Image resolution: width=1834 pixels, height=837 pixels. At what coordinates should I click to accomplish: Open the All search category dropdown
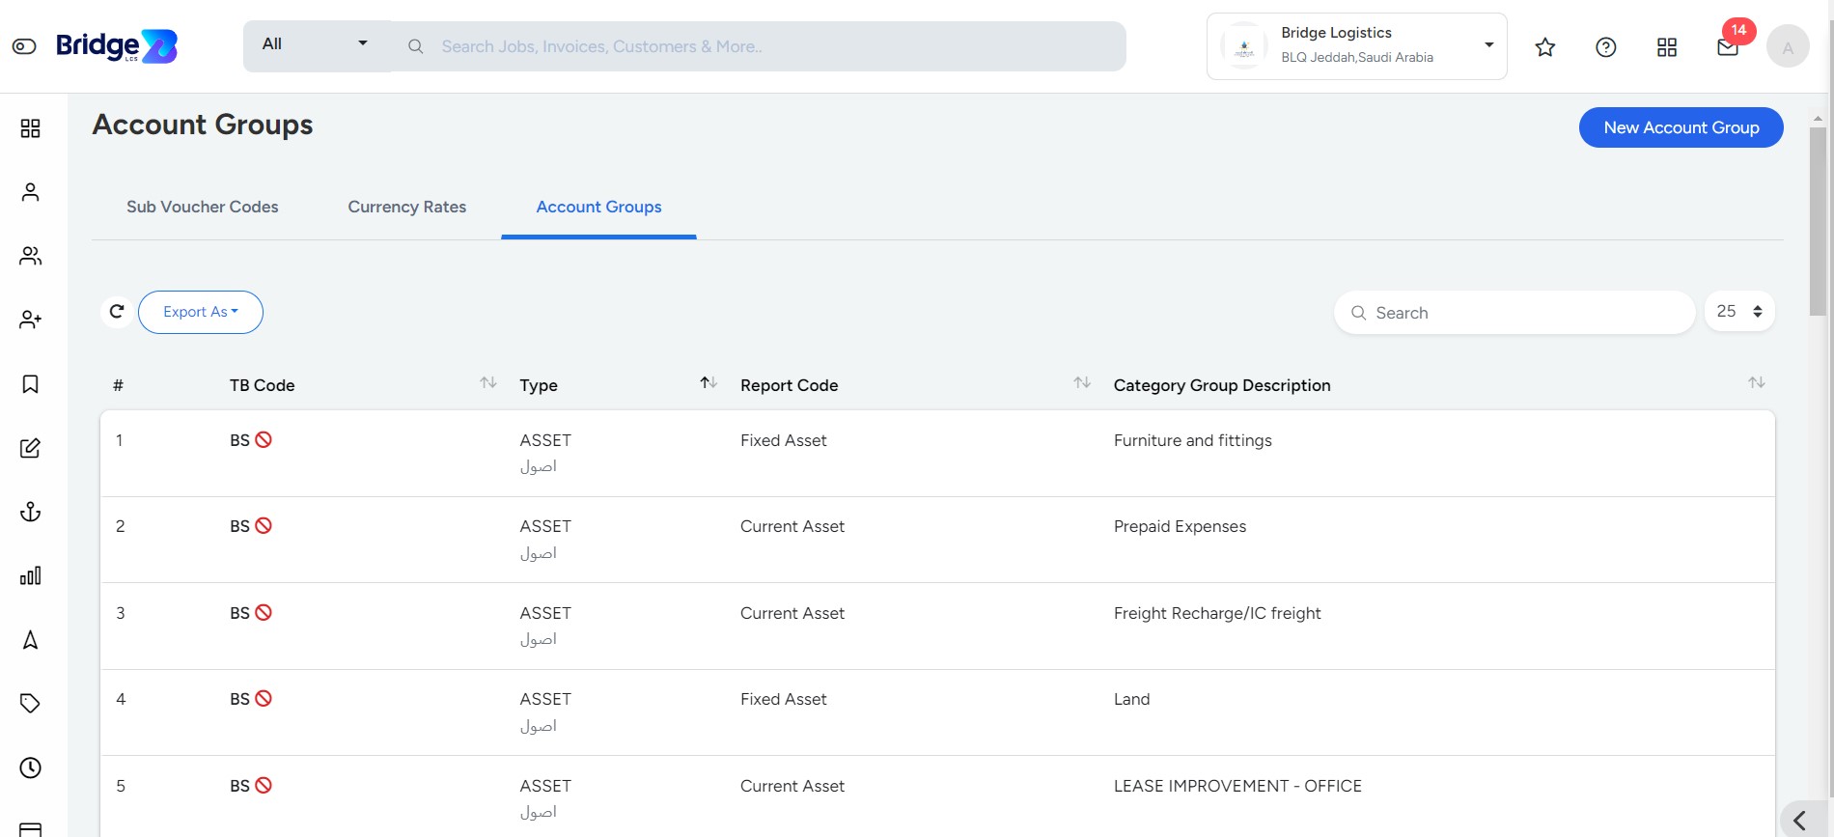coord(317,44)
